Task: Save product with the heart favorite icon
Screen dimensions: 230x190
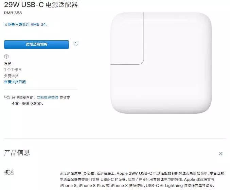Action: 75,44
